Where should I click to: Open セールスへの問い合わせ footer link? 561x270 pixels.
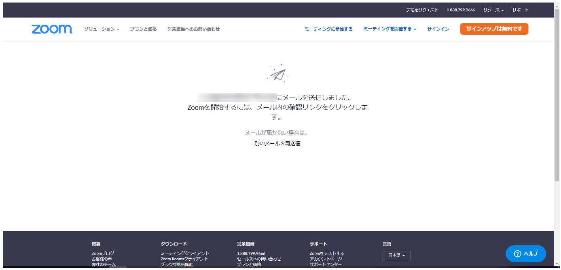pyautogui.click(x=259, y=259)
